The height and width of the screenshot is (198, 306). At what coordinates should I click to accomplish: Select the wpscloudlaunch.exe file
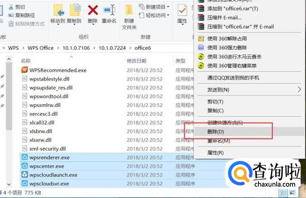pos(53,175)
